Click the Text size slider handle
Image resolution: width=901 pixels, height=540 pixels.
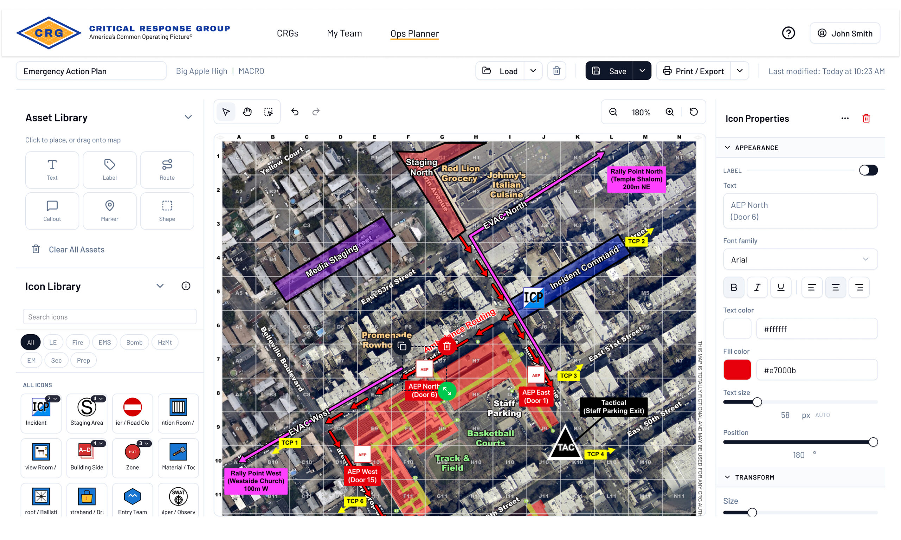tap(757, 402)
